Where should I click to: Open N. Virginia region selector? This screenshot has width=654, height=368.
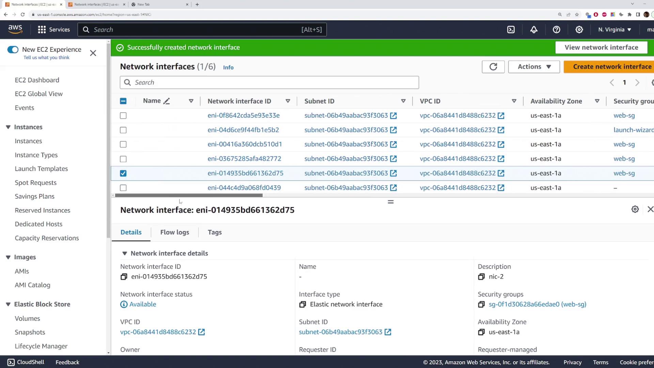point(614,30)
